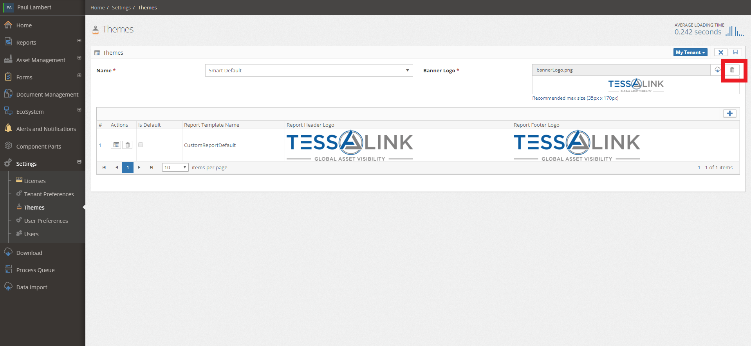
Task: Click the Paul Lambert user name
Action: tap(34, 7)
